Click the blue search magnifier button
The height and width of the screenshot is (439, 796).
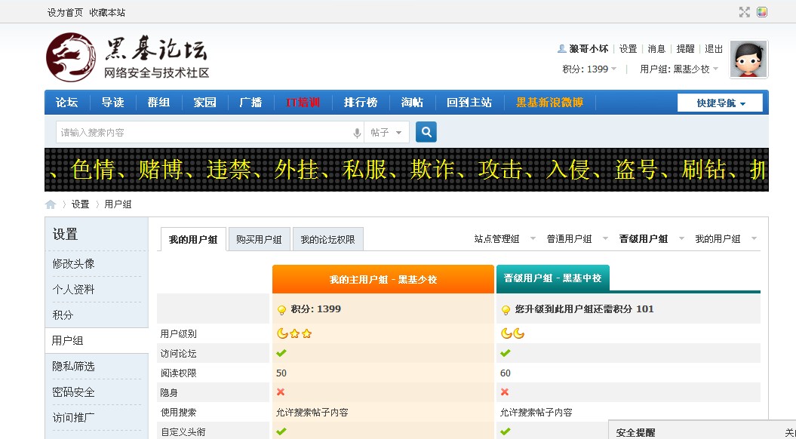click(x=426, y=132)
